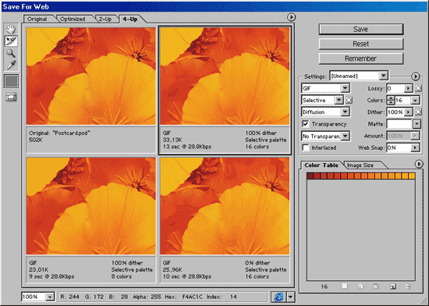Click the Dither channel mask button

point(418,112)
